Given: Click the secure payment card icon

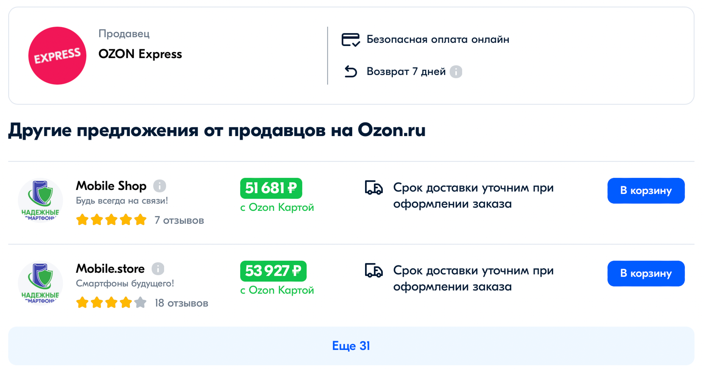Looking at the screenshot, I should tap(351, 40).
